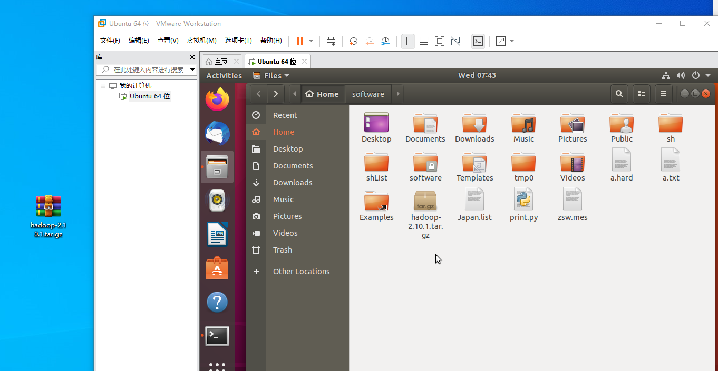Viewport: 718px width, 371px height.
Task: Open the 查看(V) menu
Action: point(168,41)
